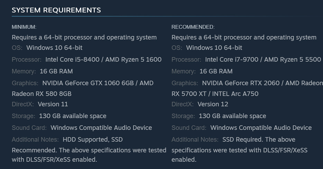Select the RECOMMENDED label
This screenshot has height=169, width=323.
(x=193, y=27)
